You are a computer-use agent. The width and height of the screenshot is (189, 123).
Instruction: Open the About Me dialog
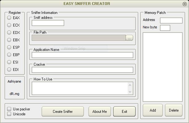100,111
